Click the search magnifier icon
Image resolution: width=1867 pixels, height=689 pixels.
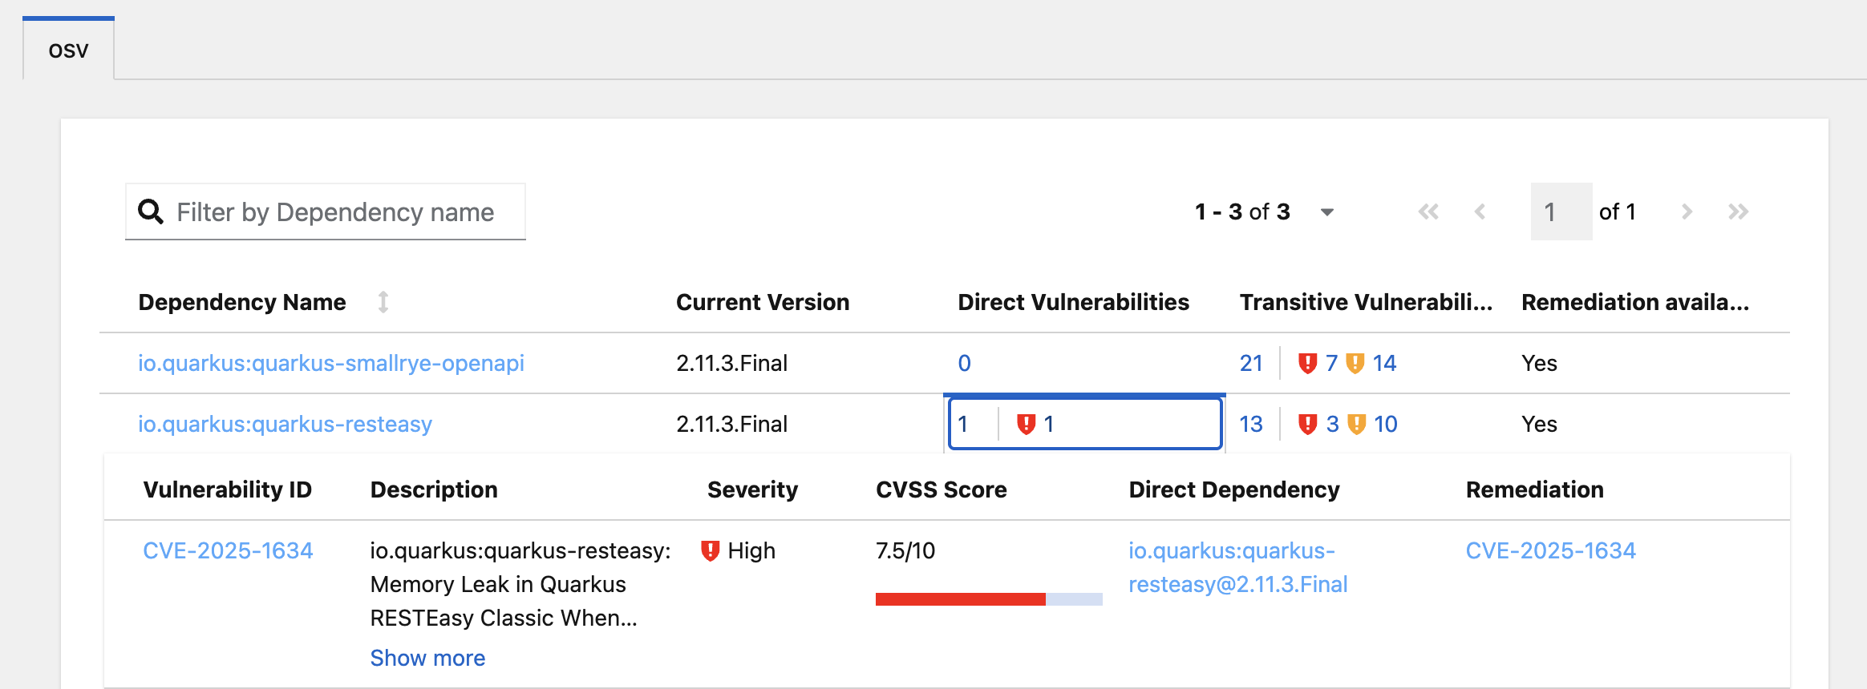click(x=151, y=212)
